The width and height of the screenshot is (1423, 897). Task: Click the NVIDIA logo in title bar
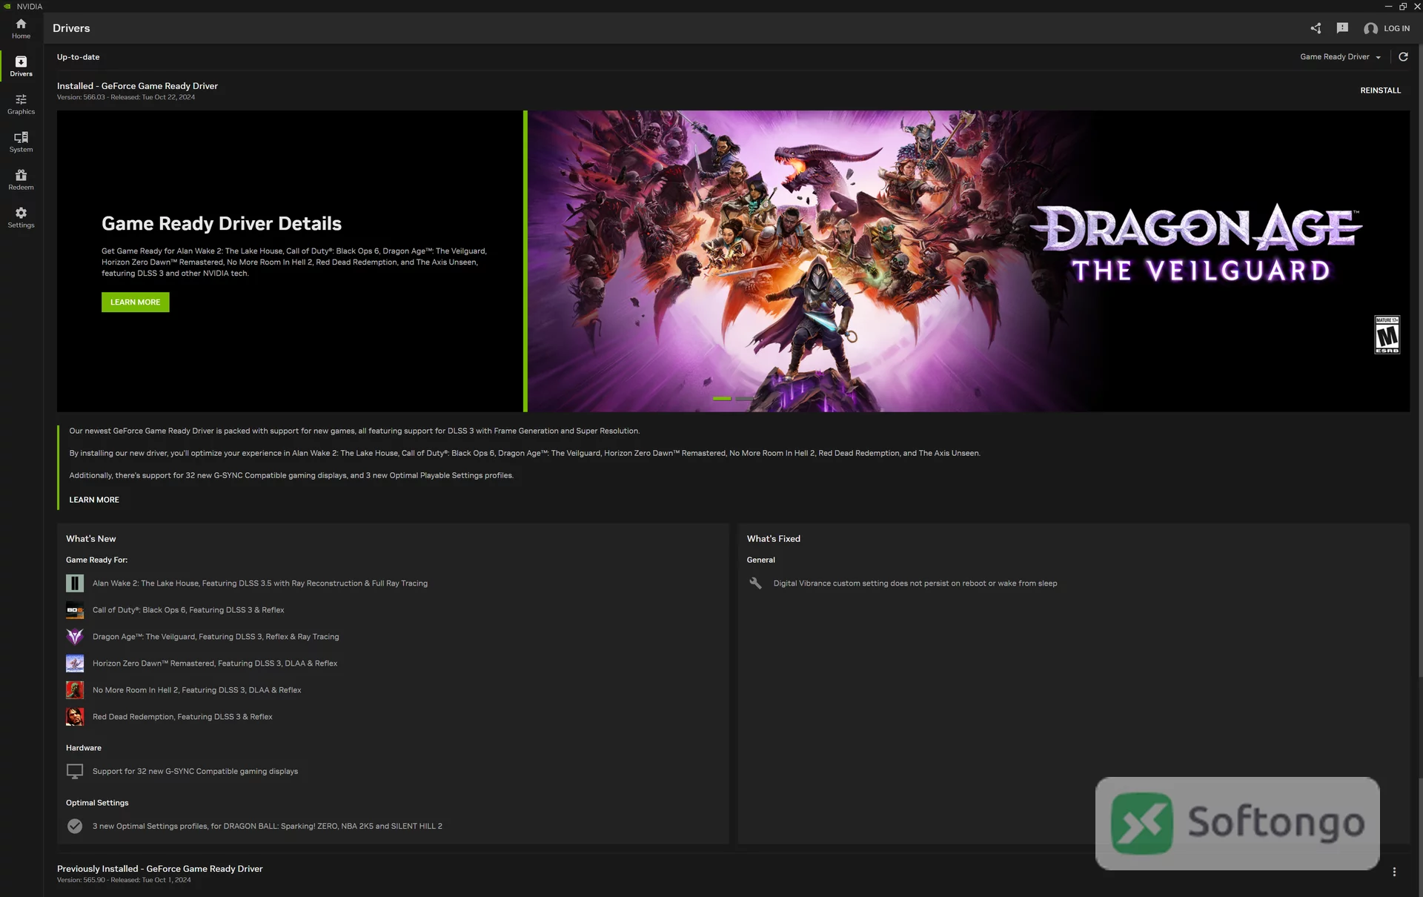[7, 6]
